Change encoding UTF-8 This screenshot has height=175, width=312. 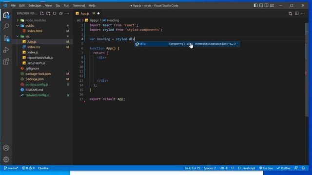click(223, 168)
